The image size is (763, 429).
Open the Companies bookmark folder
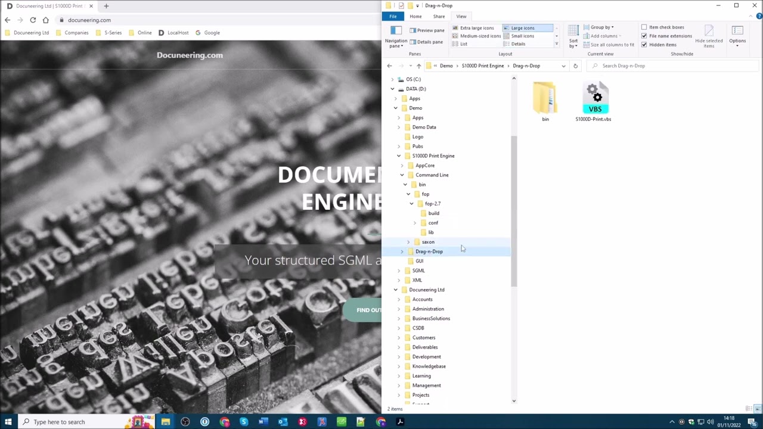[x=72, y=33]
